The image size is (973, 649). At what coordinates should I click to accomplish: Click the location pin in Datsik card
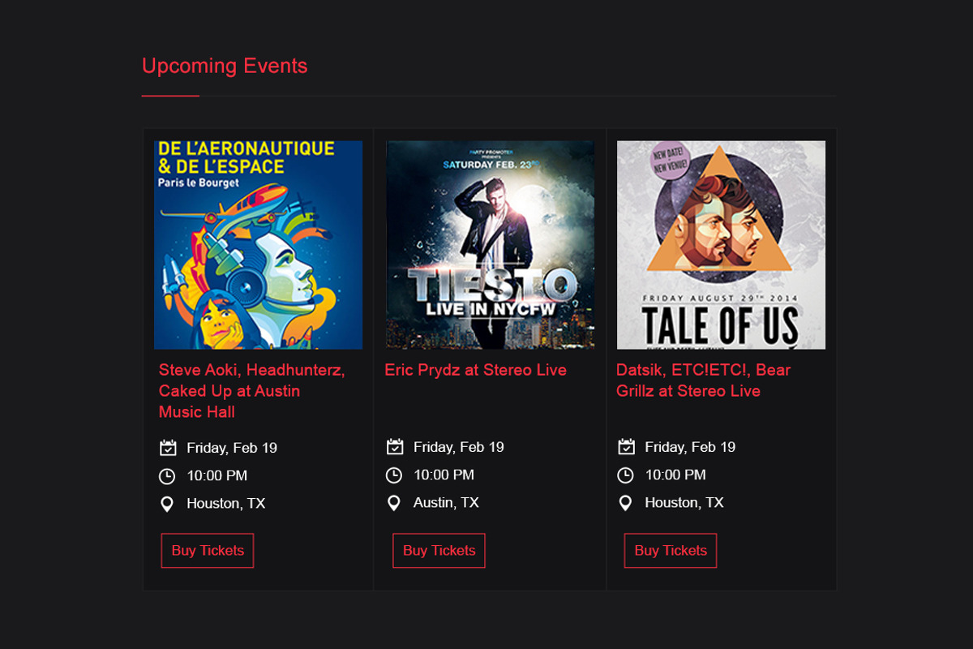click(625, 503)
